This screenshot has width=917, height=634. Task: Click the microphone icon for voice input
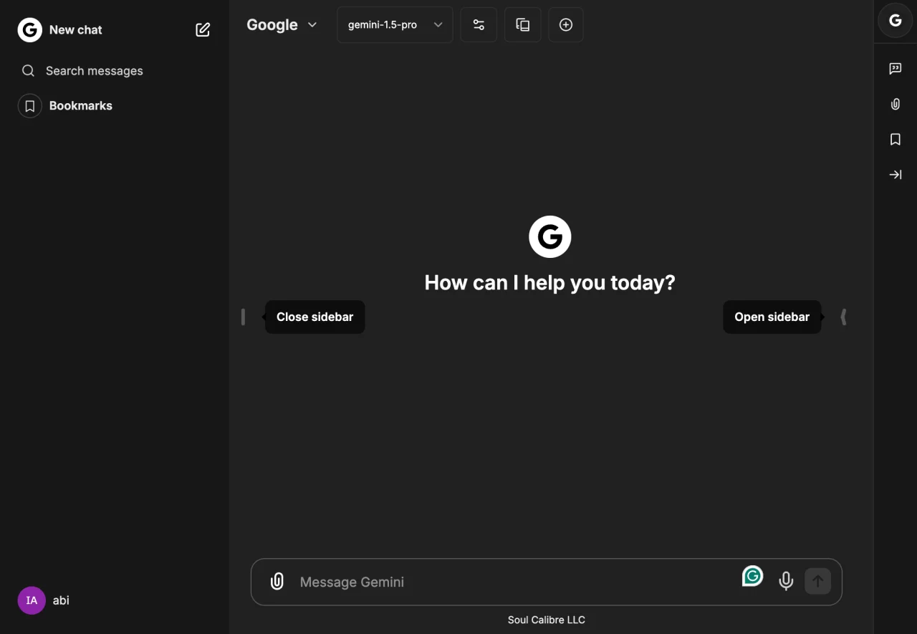pyautogui.click(x=786, y=581)
